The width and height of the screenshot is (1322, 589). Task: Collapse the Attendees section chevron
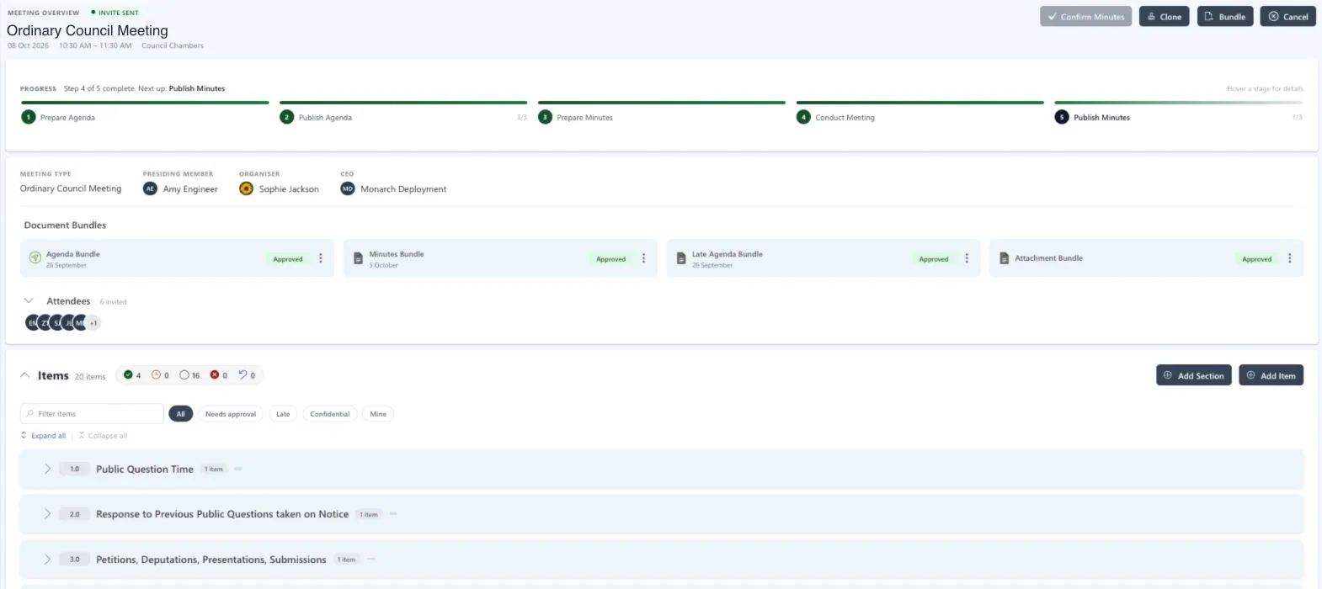[x=29, y=300]
